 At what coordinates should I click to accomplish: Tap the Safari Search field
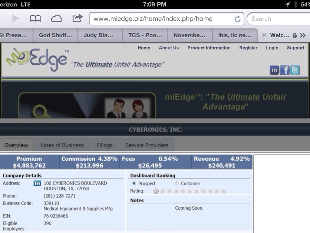(x=279, y=19)
